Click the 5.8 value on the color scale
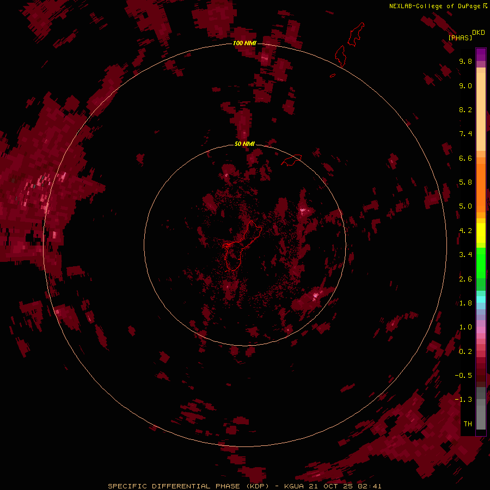 click(465, 182)
